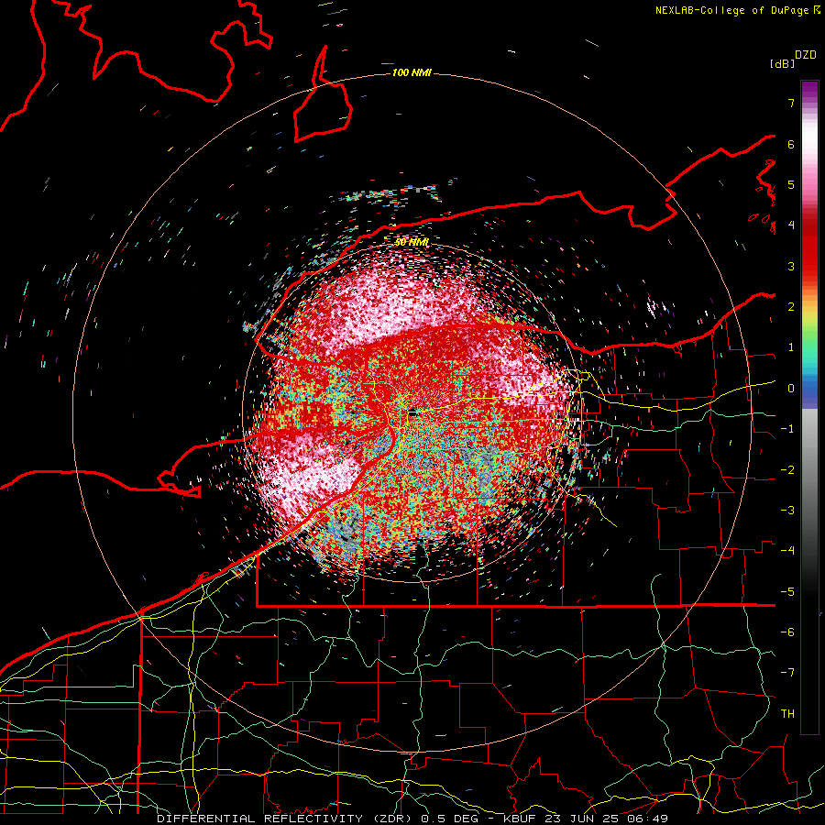Click the positive 1 scale value

[x=791, y=347]
